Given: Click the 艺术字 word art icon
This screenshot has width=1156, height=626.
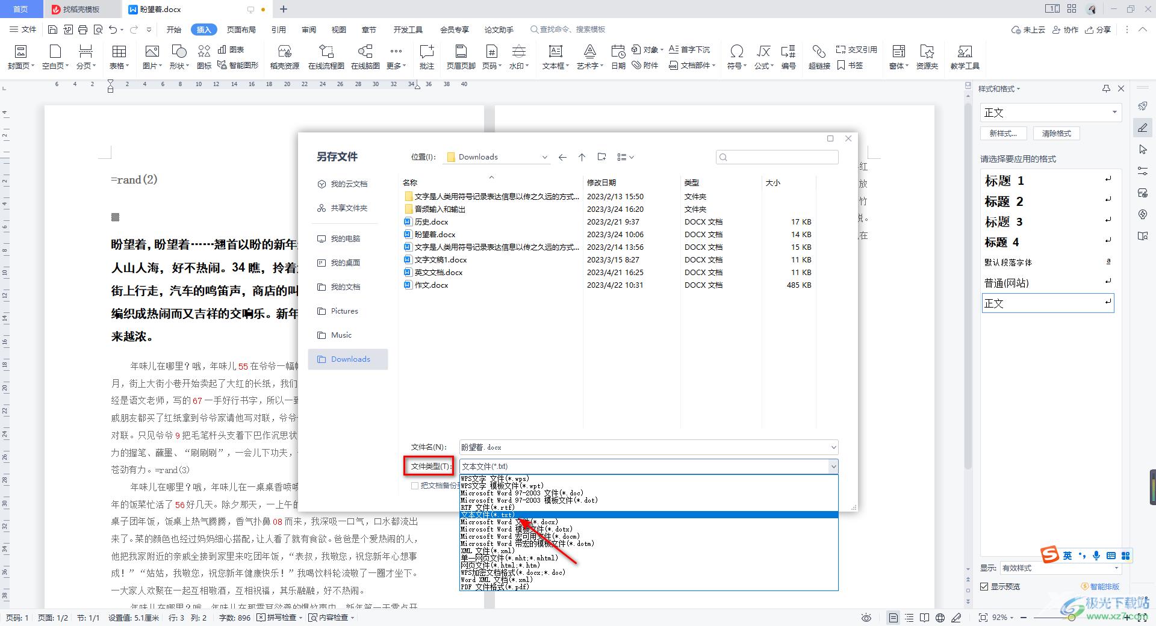Looking at the screenshot, I should coord(589,51).
